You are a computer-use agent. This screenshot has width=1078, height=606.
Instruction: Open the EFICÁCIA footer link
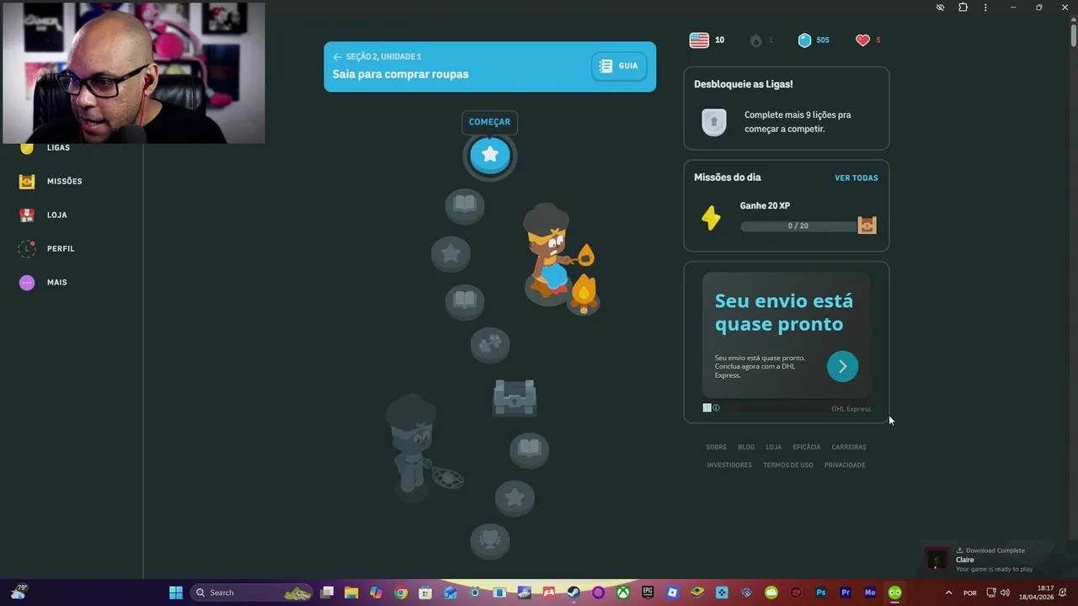coord(807,447)
